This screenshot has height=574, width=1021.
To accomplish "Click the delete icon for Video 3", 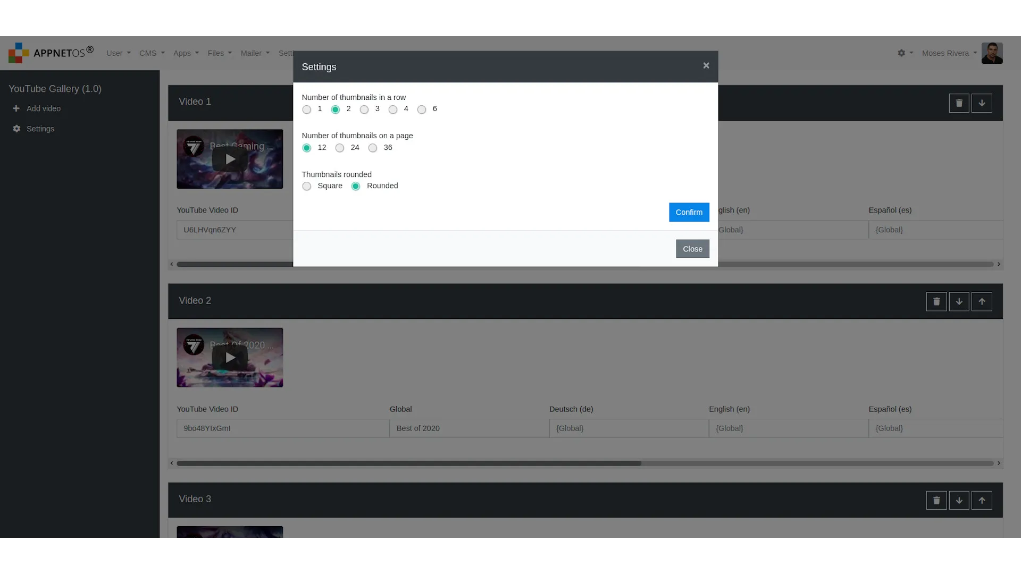I will click(936, 501).
